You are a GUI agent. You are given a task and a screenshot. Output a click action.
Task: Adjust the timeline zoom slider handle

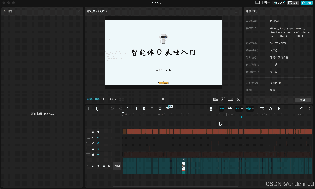coord(279,109)
